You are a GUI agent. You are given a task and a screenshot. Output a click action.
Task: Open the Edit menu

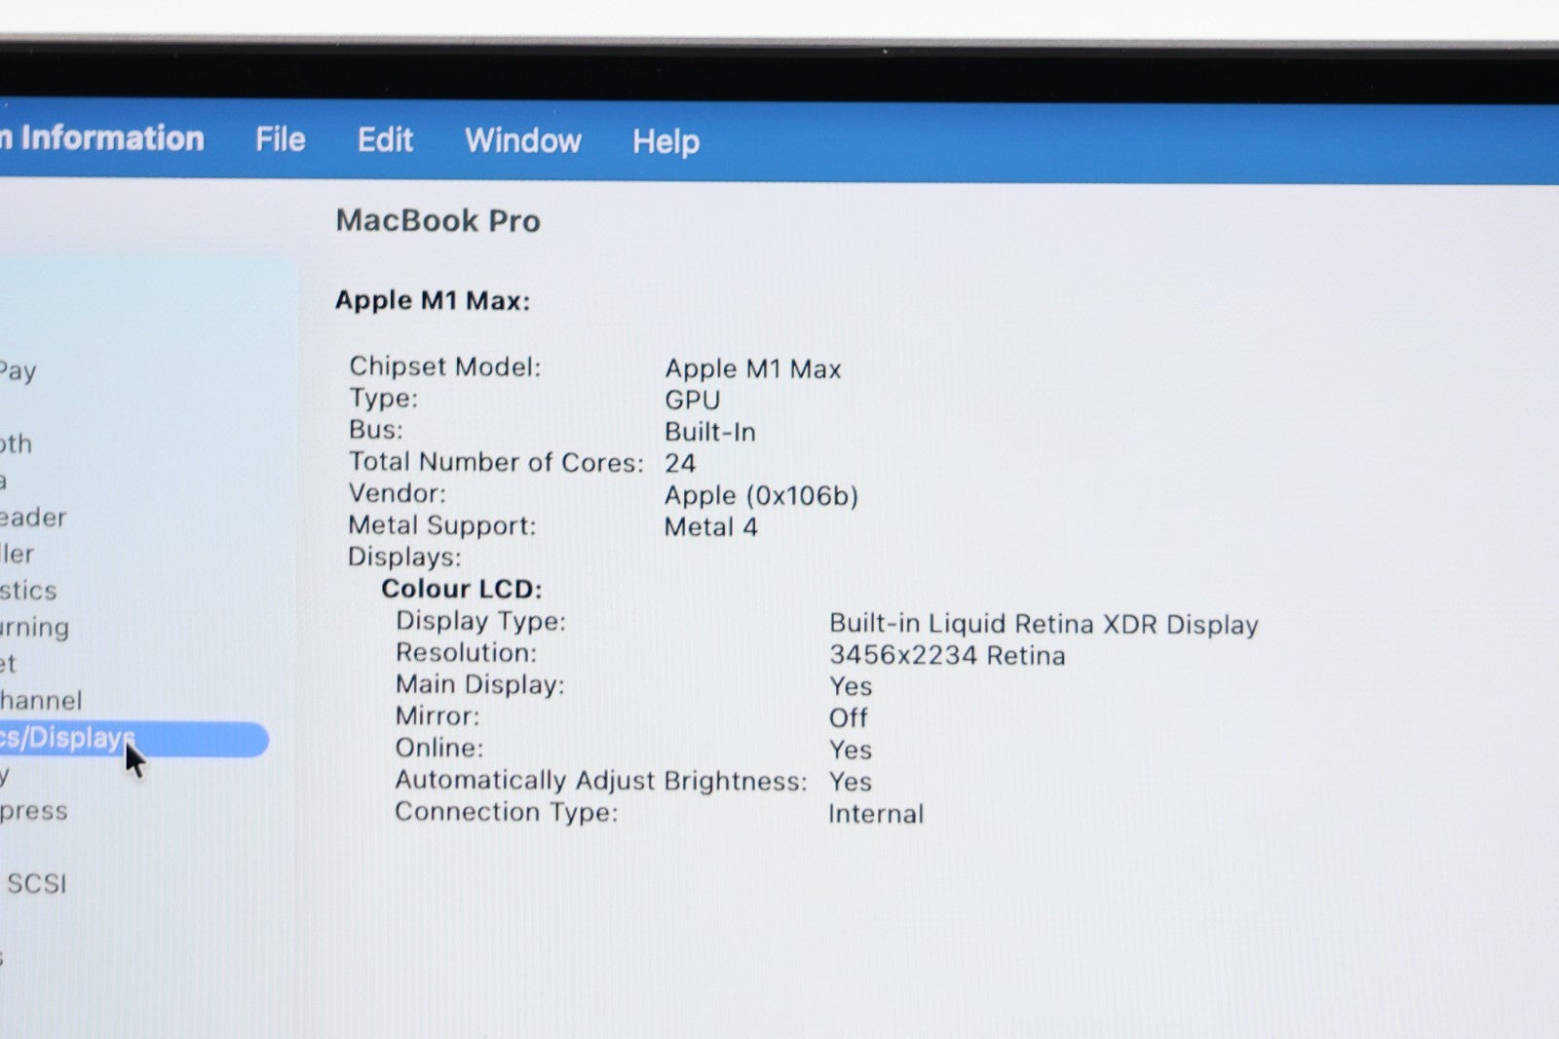point(385,140)
